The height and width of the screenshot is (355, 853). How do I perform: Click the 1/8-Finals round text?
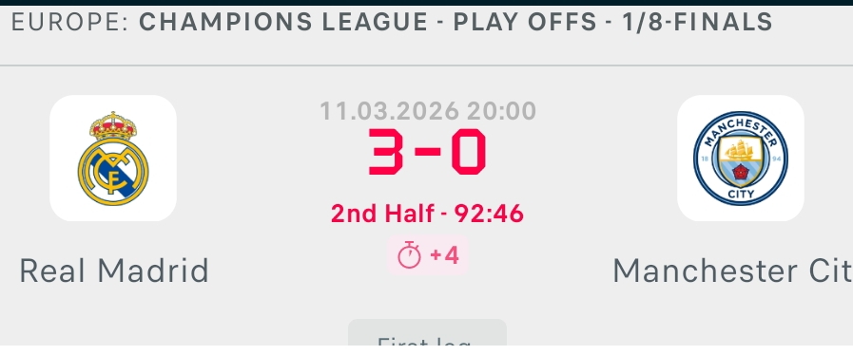697,22
